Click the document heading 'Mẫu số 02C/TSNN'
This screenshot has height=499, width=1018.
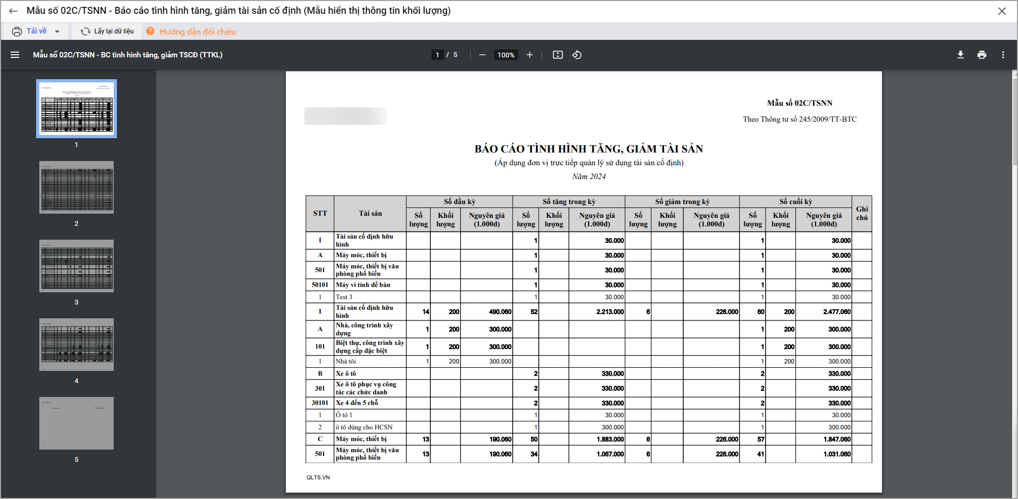(x=800, y=103)
